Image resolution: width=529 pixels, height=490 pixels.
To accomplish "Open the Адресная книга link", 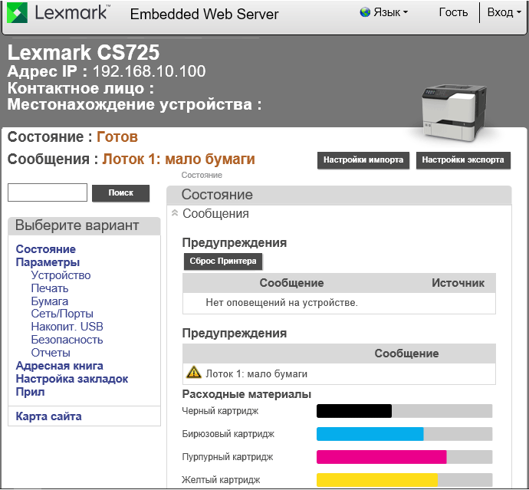I will pos(59,366).
